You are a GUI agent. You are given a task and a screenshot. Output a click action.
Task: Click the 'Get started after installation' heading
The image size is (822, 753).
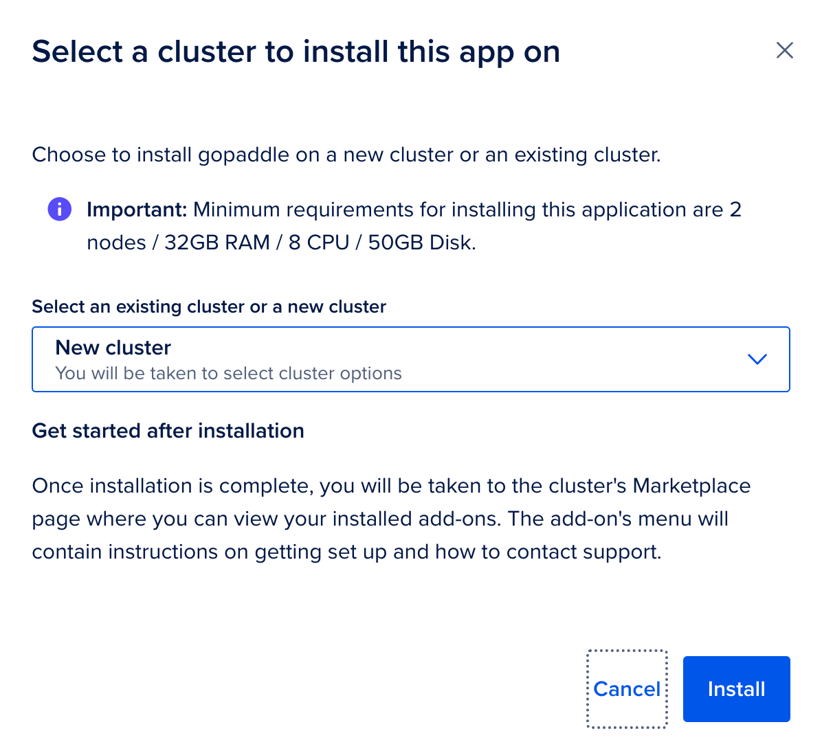point(168,431)
